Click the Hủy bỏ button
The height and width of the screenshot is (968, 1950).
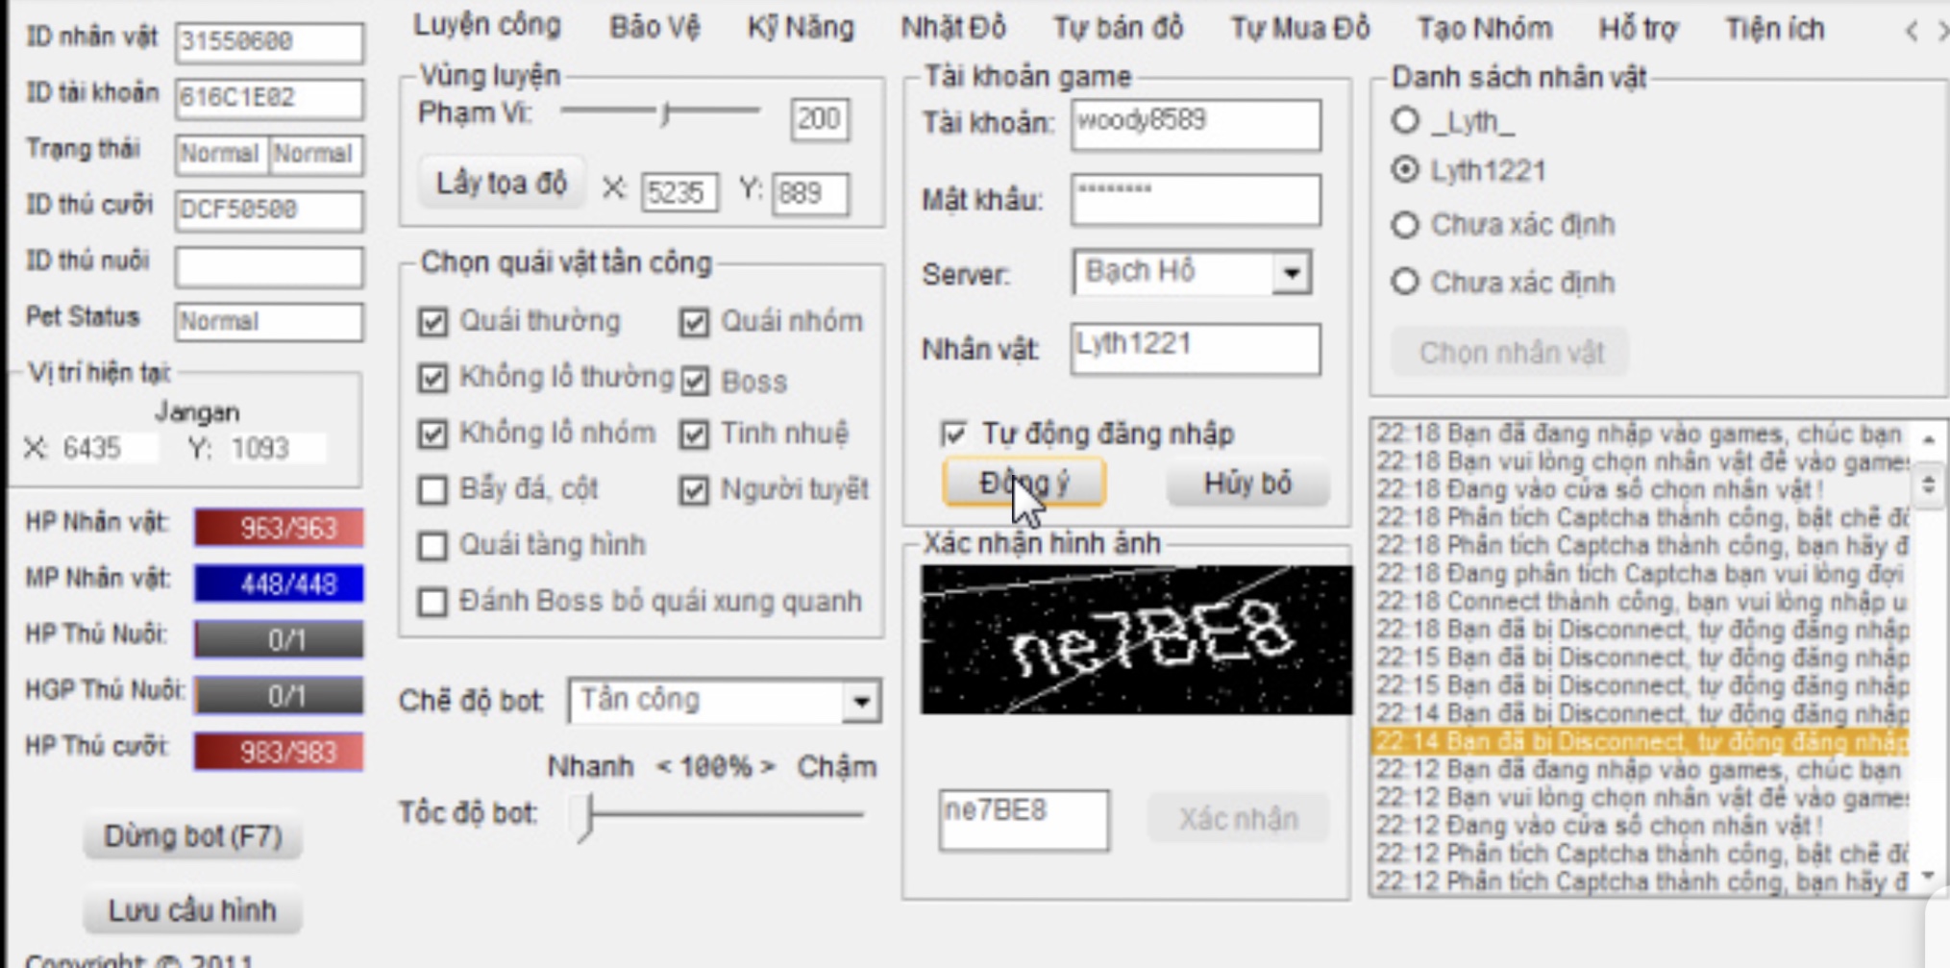coord(1247,484)
